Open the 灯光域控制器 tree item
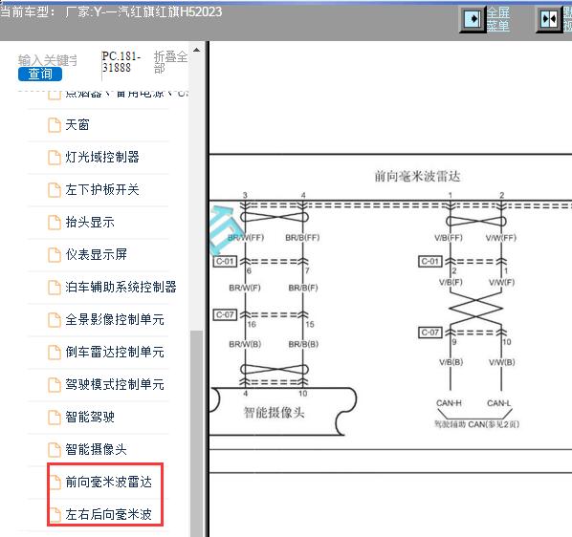This screenshot has width=572, height=537. click(x=102, y=157)
